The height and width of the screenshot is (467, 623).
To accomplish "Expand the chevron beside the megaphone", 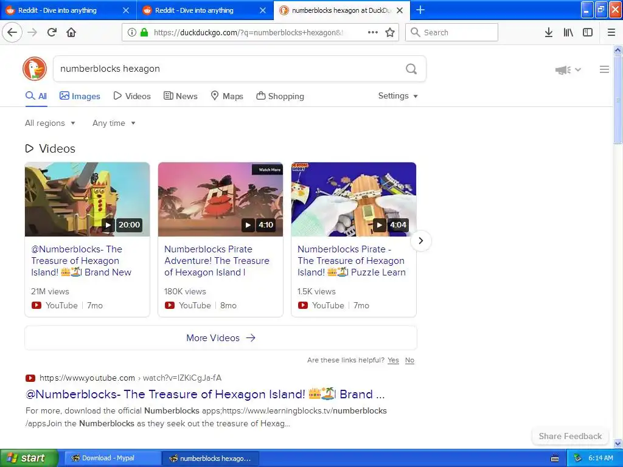I will 578,70.
